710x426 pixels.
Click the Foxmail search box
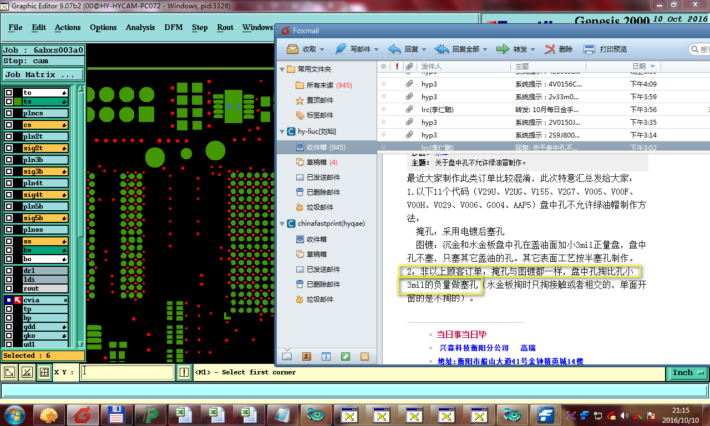(700, 49)
